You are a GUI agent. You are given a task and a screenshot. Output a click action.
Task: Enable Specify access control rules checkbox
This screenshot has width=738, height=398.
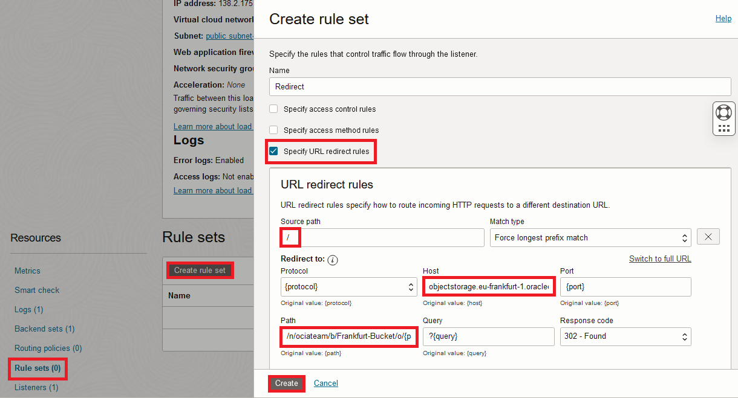click(273, 109)
